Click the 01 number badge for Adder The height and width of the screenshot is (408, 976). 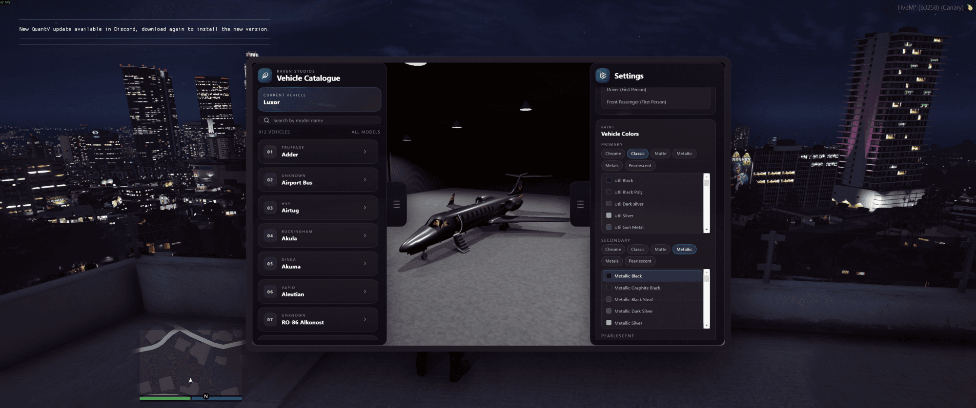[x=270, y=152]
